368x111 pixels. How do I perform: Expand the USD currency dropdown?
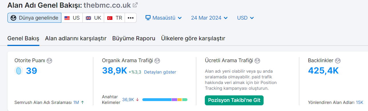pos(245,18)
